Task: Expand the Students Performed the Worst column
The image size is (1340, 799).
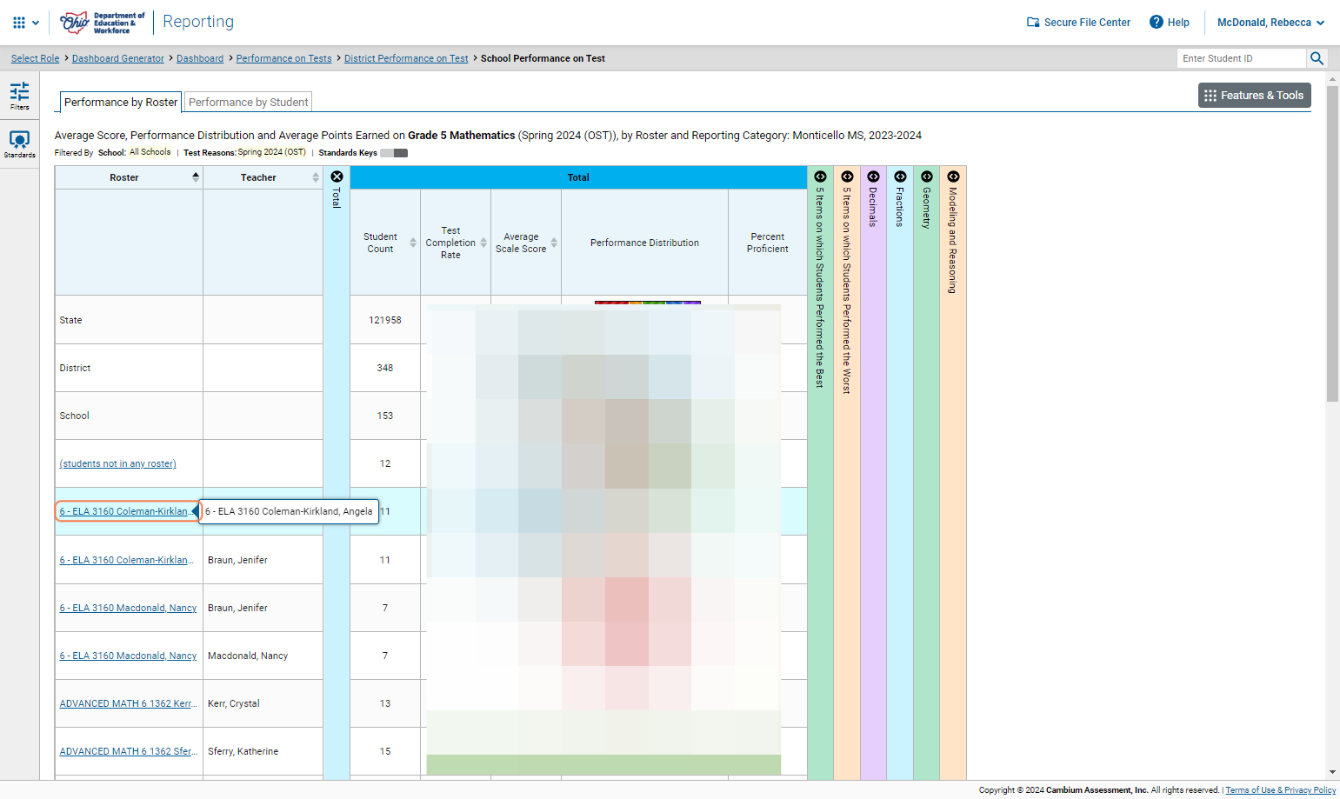Action: 847,176
